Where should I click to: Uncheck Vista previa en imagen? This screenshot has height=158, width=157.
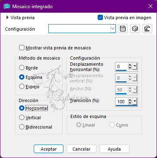pos(100,18)
